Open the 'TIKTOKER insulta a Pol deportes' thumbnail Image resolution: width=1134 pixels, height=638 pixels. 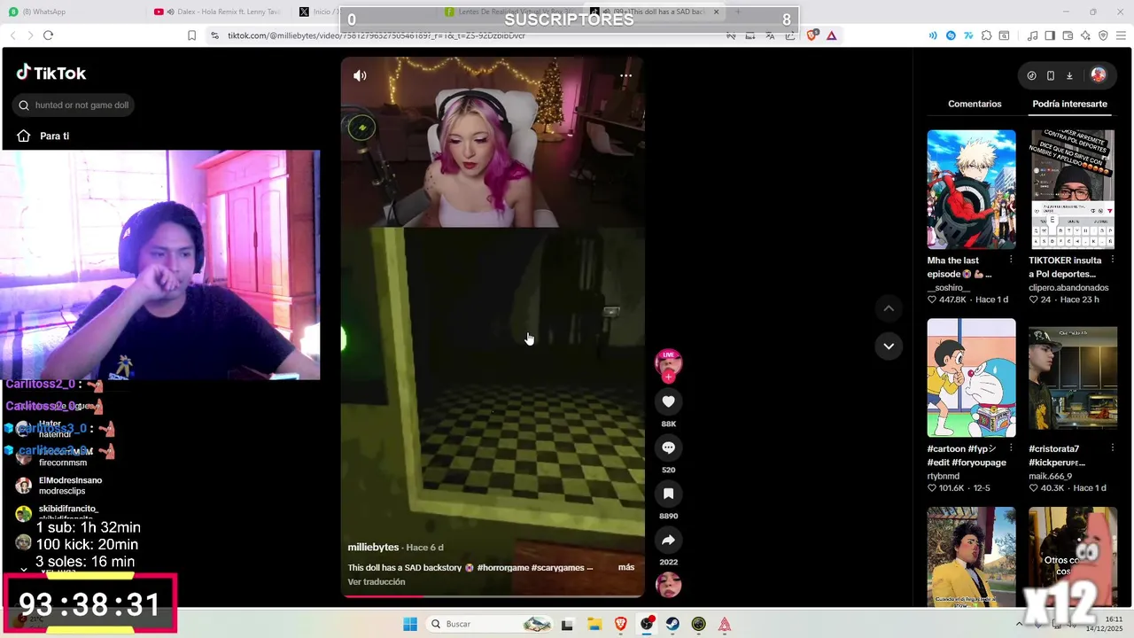[1073, 190]
